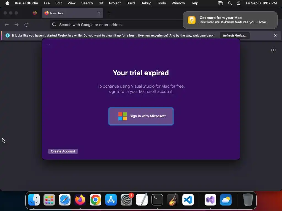Dismiss the Firefox refresh notification bar
Screen dimensions: 282x211
tap(275, 35)
